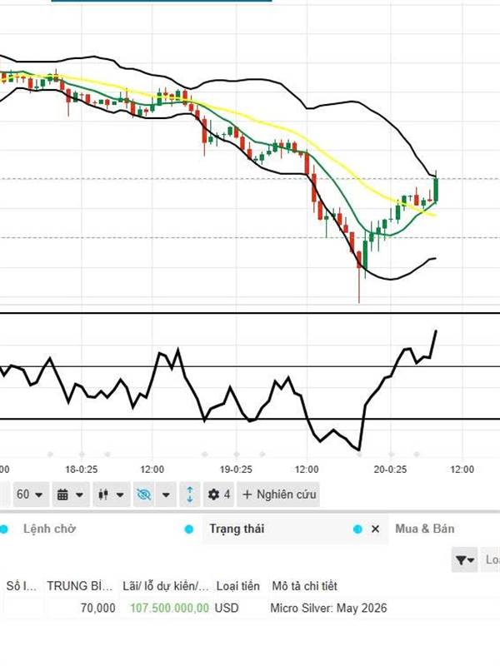This screenshot has width=500, height=666.
Task: Click the 107.500.000,00 profit value
Action: (169, 609)
